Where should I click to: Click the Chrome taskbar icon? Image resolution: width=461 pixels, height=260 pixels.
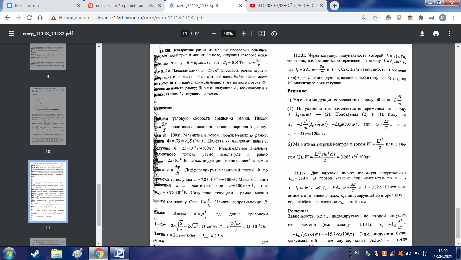pos(99,253)
